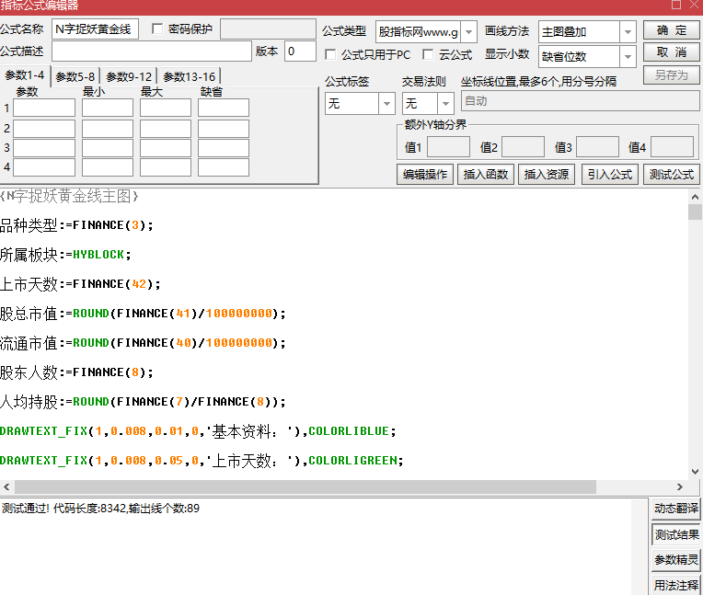Viewport: 703px width, 595px height.
Task: Open the 公式类型 dropdown
Action: click(x=468, y=32)
